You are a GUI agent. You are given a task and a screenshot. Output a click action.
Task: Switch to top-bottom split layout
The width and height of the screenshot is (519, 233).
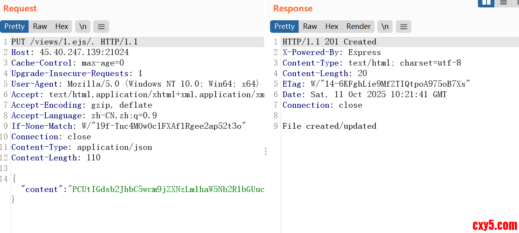(503, 3)
